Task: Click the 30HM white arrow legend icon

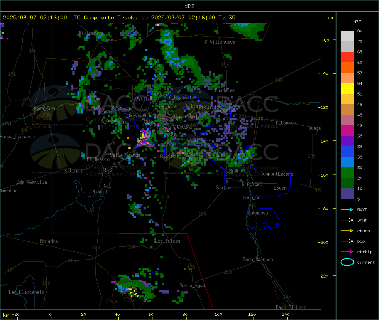Action: (x=347, y=220)
